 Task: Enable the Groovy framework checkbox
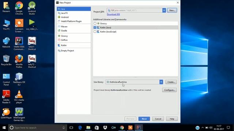(x=95, y=23)
